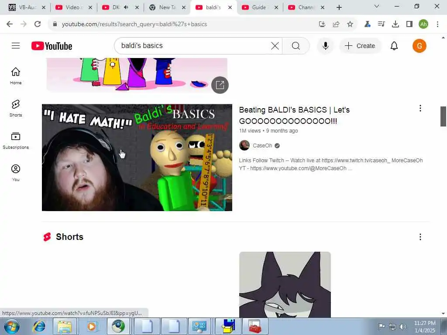
Task: Switch to the VB-Audio tab
Action: tap(26, 7)
